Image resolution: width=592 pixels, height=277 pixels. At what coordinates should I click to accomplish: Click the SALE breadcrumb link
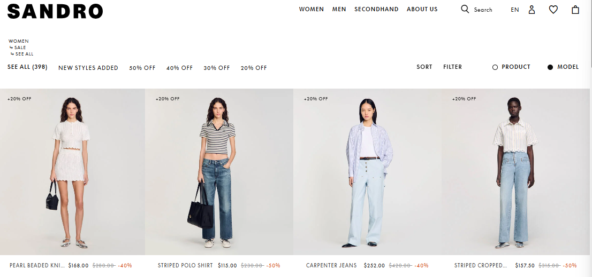click(x=20, y=48)
